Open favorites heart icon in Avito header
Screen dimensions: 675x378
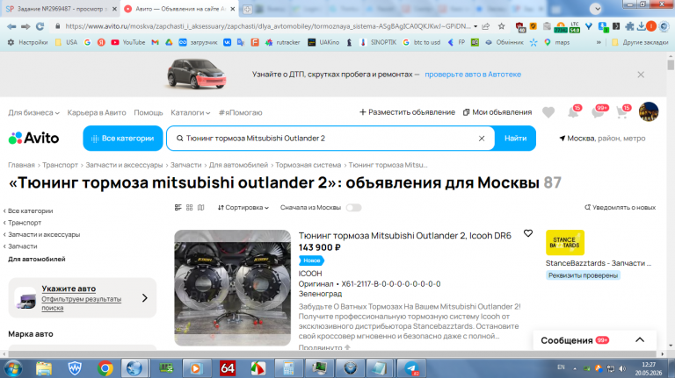[x=548, y=112]
